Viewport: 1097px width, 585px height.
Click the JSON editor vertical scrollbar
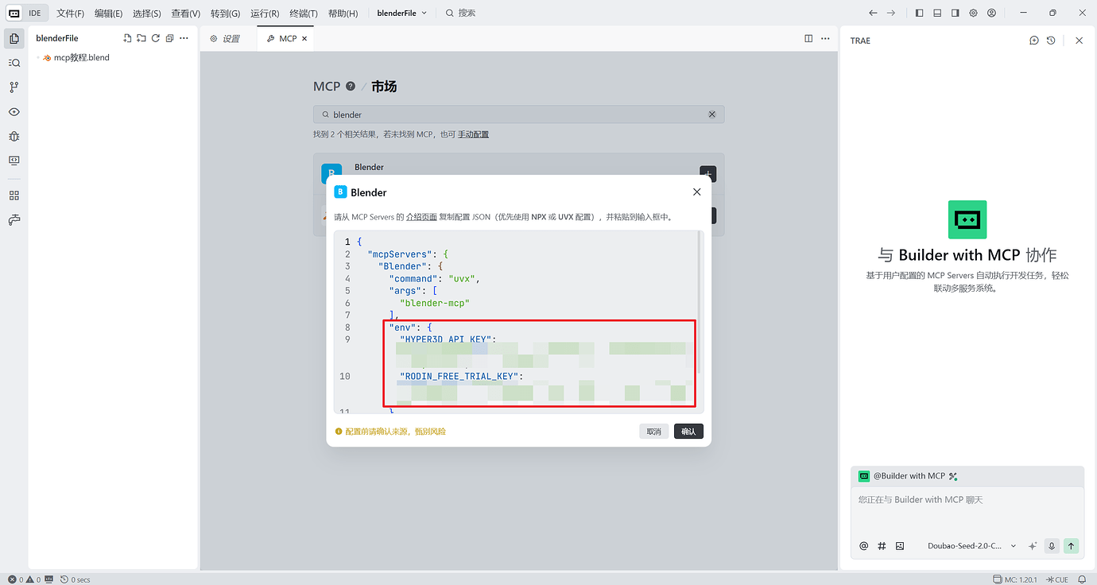(x=700, y=302)
